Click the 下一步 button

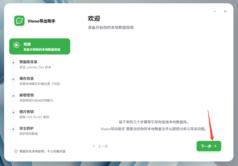click(x=209, y=146)
